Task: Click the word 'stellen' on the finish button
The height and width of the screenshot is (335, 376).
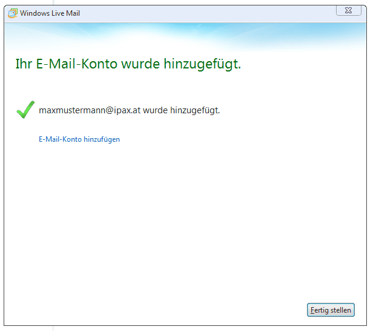Action: tap(340, 310)
